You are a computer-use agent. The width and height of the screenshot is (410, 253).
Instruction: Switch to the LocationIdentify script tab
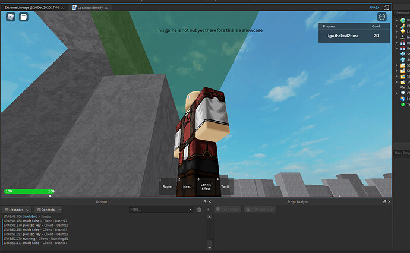90,8
